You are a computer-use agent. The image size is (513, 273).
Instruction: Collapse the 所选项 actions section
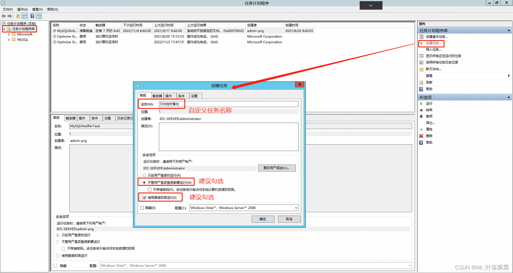click(509, 97)
